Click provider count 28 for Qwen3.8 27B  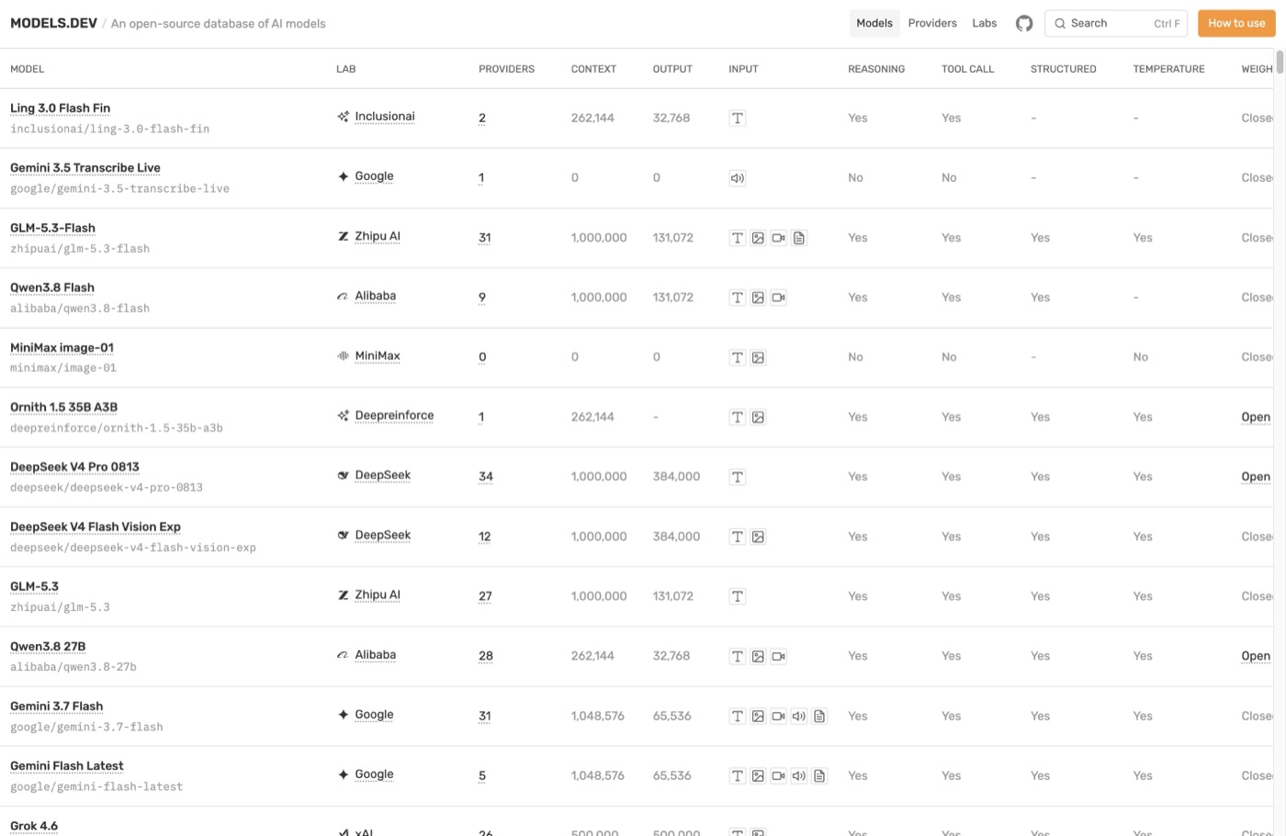[486, 656]
